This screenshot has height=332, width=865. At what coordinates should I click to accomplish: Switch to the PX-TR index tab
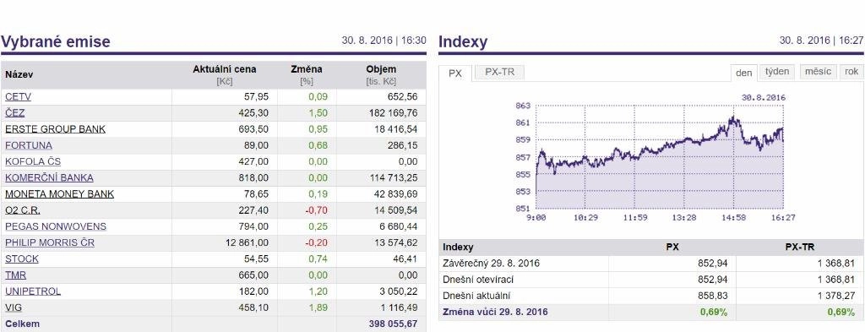click(x=499, y=73)
